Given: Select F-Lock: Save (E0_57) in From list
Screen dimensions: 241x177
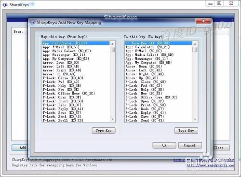Looking at the screenshot, I should point(76,113).
